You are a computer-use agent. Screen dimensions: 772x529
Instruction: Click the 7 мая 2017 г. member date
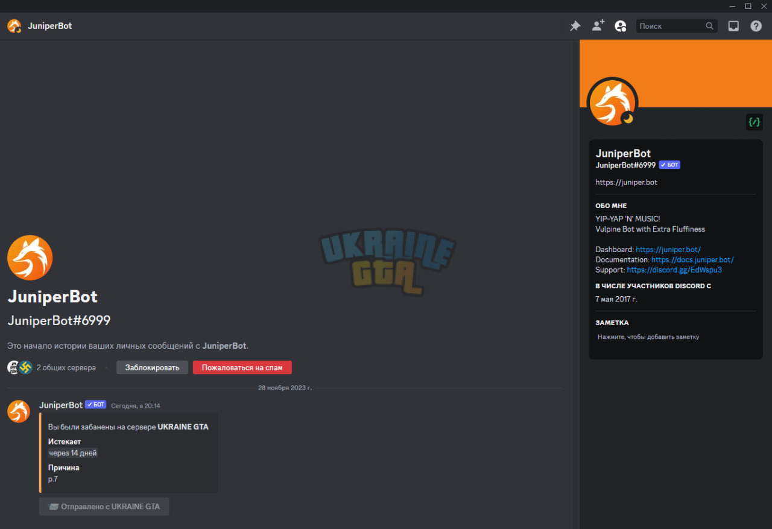point(616,299)
